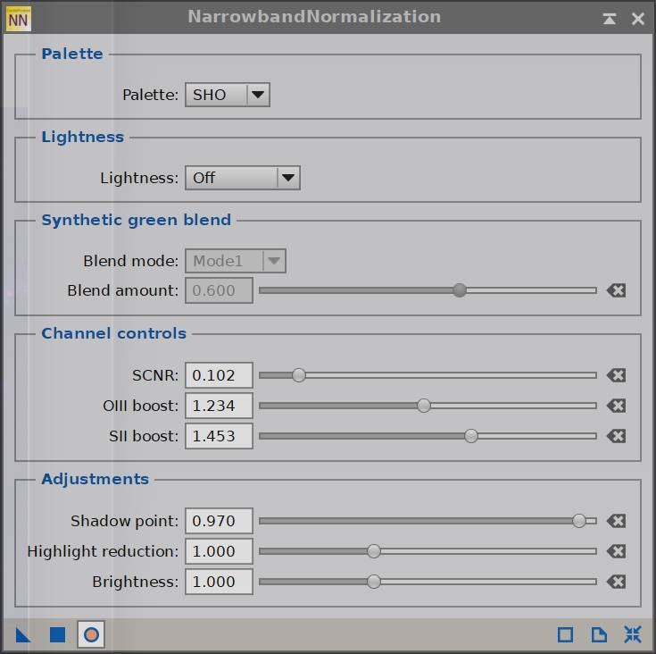Viewport: 656px width, 654px height.
Task: Reset the Blend amount value
Action: click(616, 290)
